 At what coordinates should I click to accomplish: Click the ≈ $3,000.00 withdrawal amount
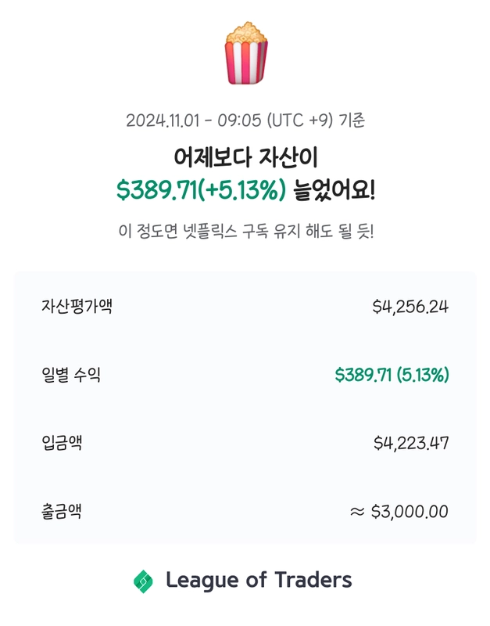click(399, 512)
